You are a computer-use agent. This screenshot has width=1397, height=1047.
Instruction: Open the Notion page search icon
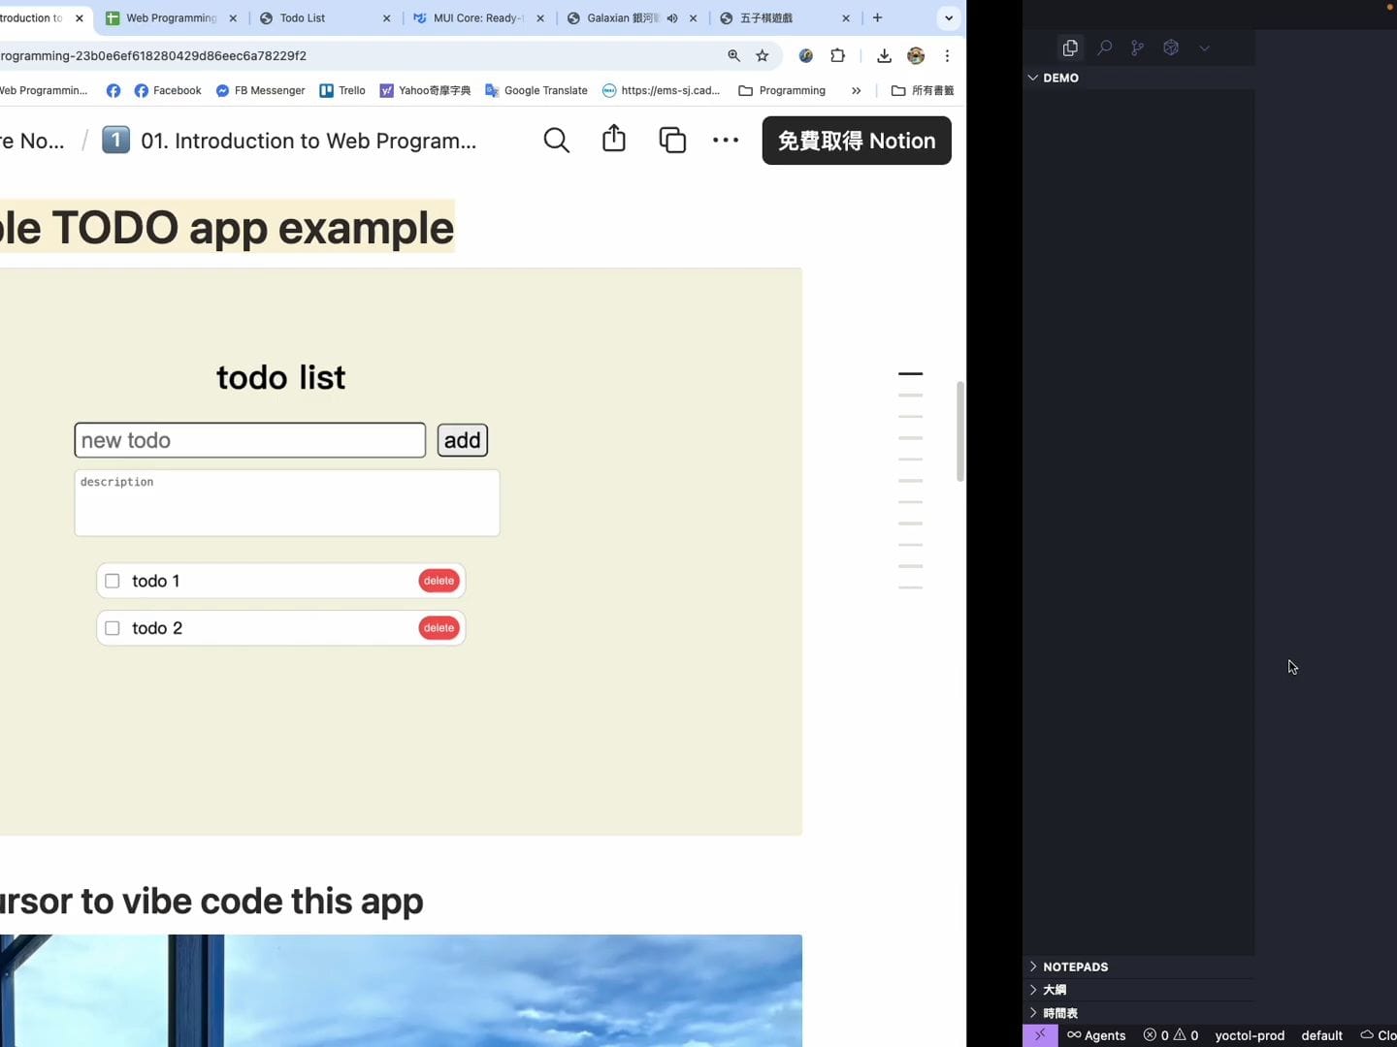click(x=556, y=141)
